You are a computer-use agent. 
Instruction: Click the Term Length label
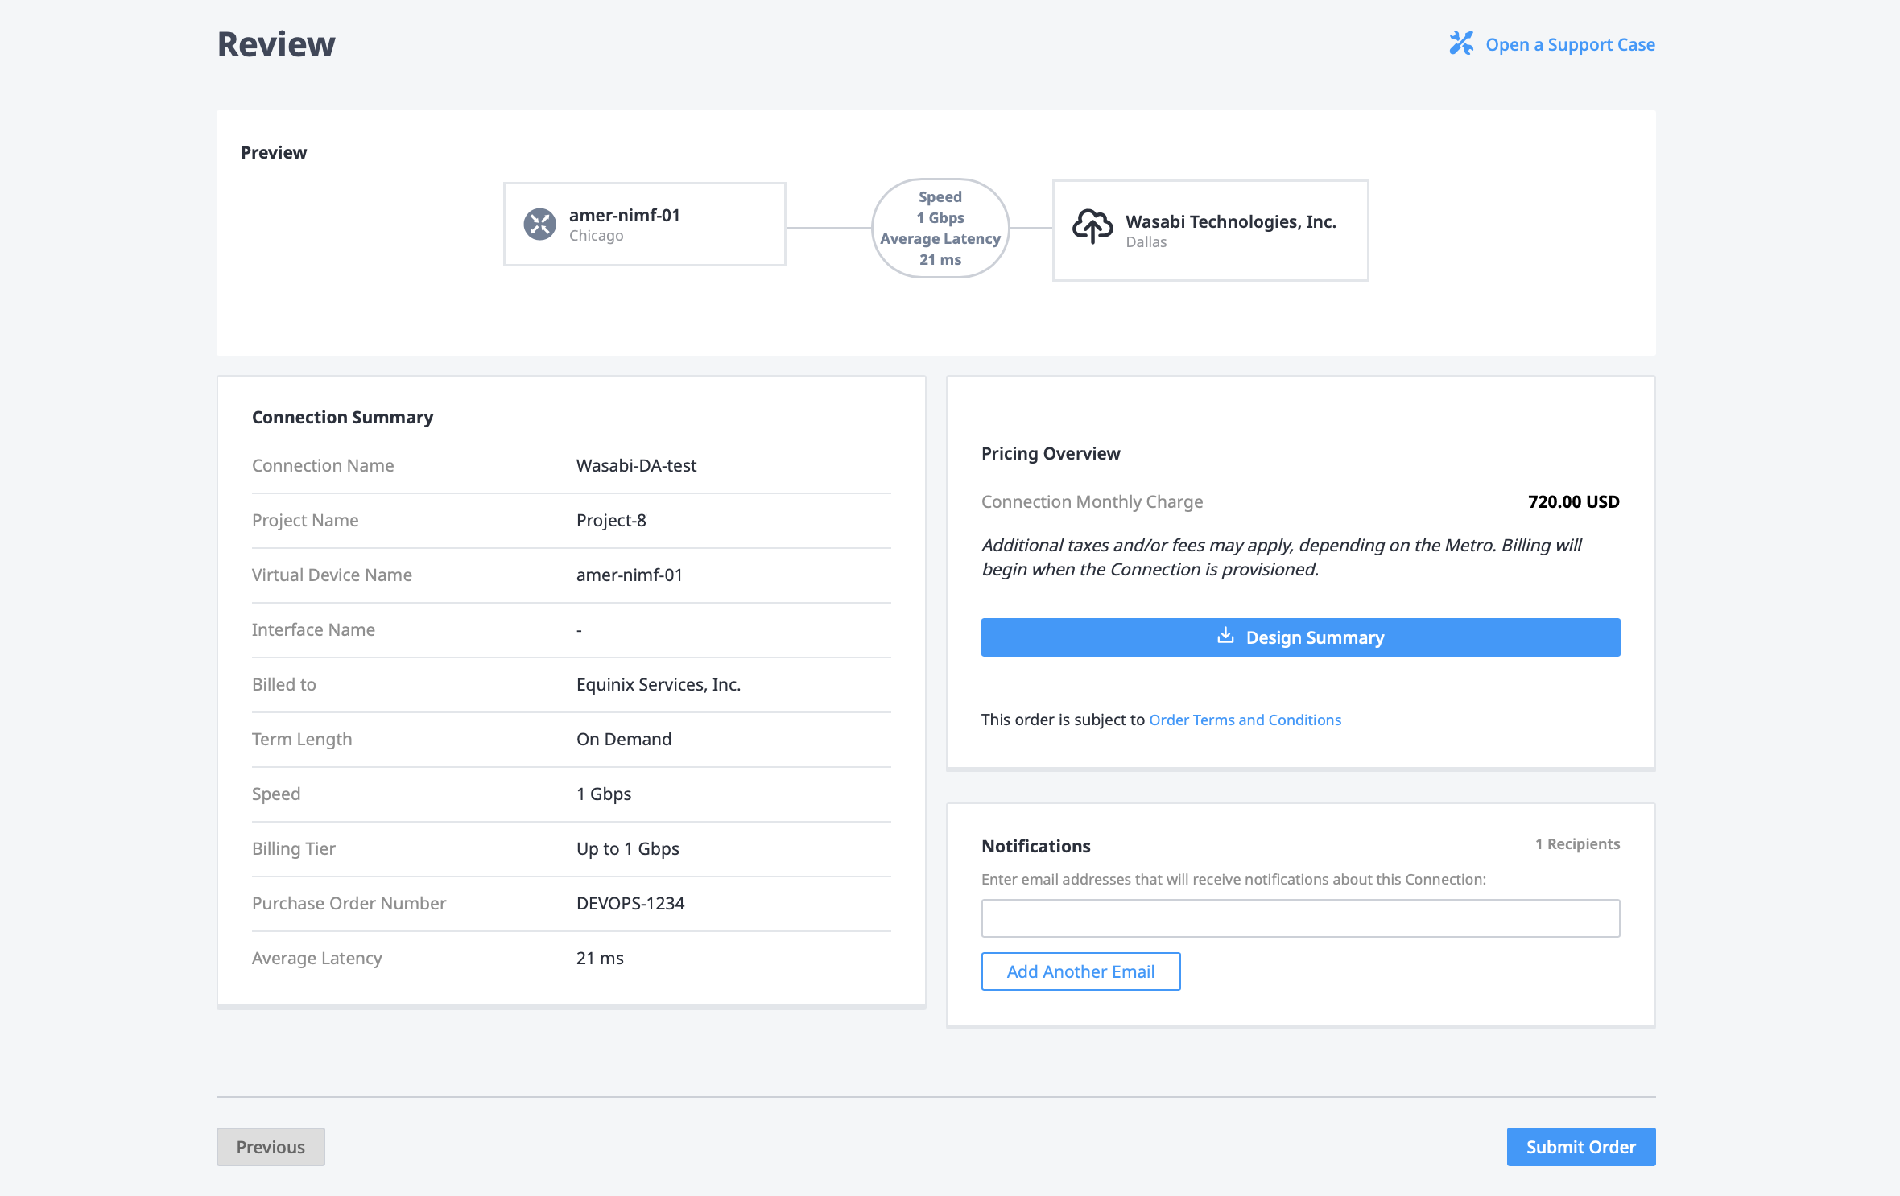(x=302, y=739)
